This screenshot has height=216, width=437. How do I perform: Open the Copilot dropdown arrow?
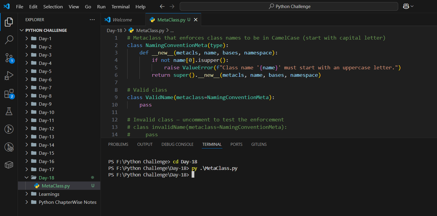(412, 7)
